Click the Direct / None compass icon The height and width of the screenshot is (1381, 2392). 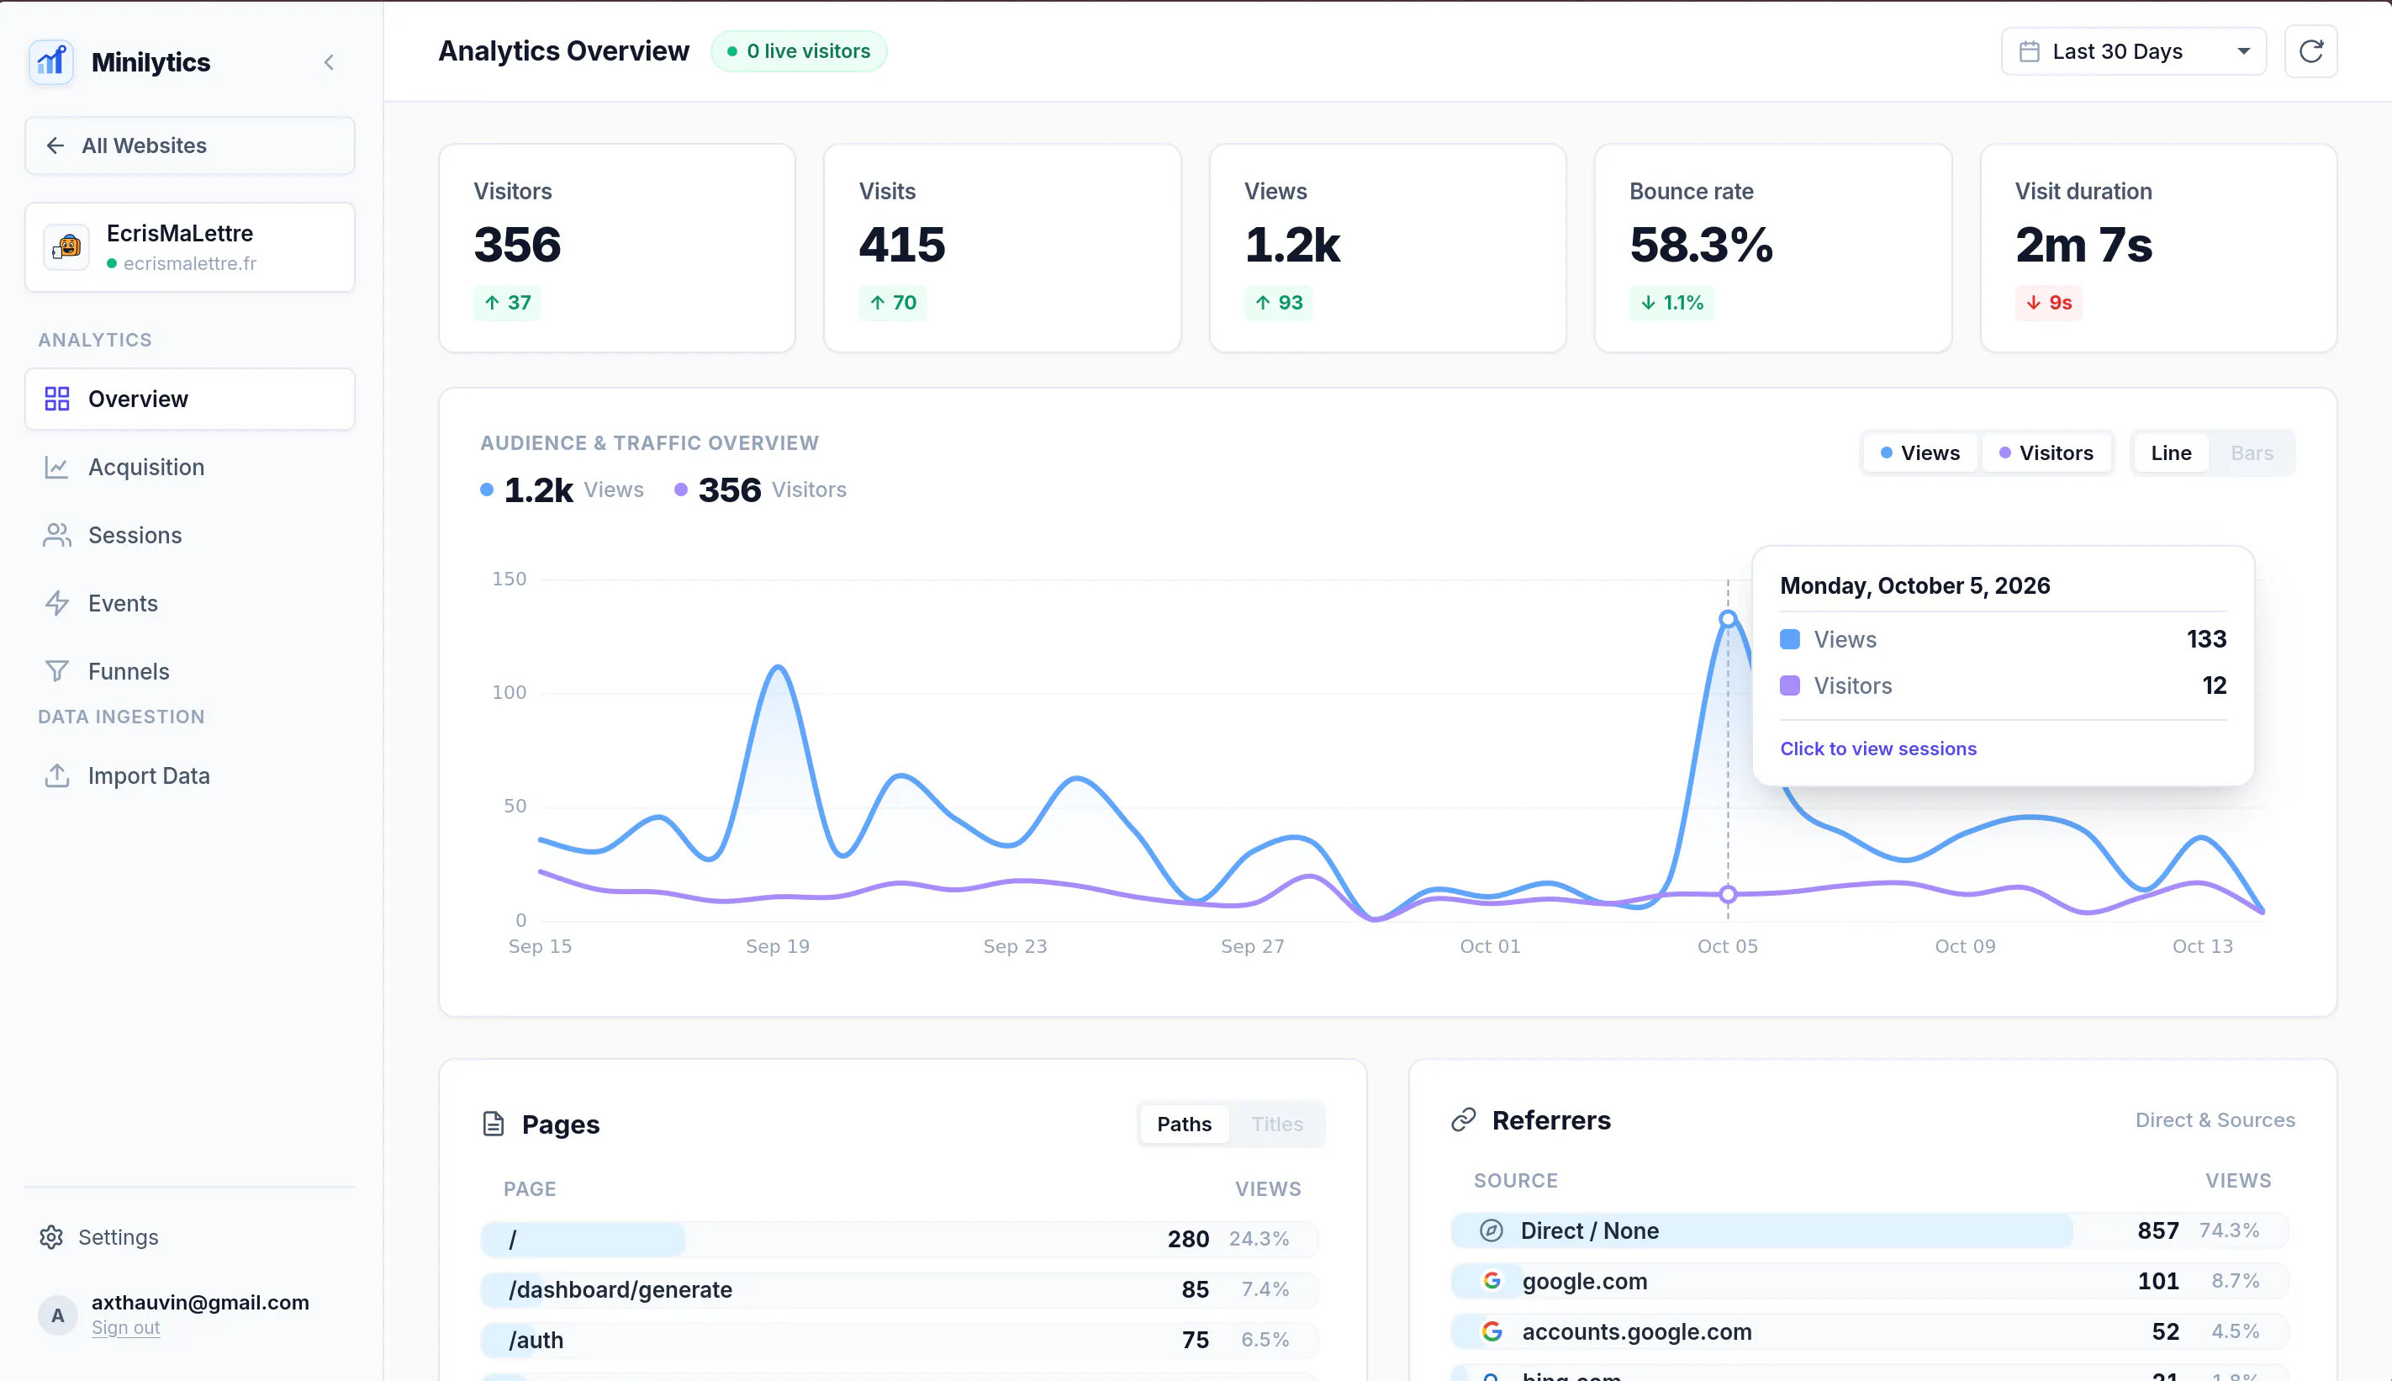1492,1230
